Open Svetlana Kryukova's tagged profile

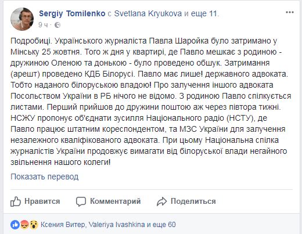click(148, 13)
